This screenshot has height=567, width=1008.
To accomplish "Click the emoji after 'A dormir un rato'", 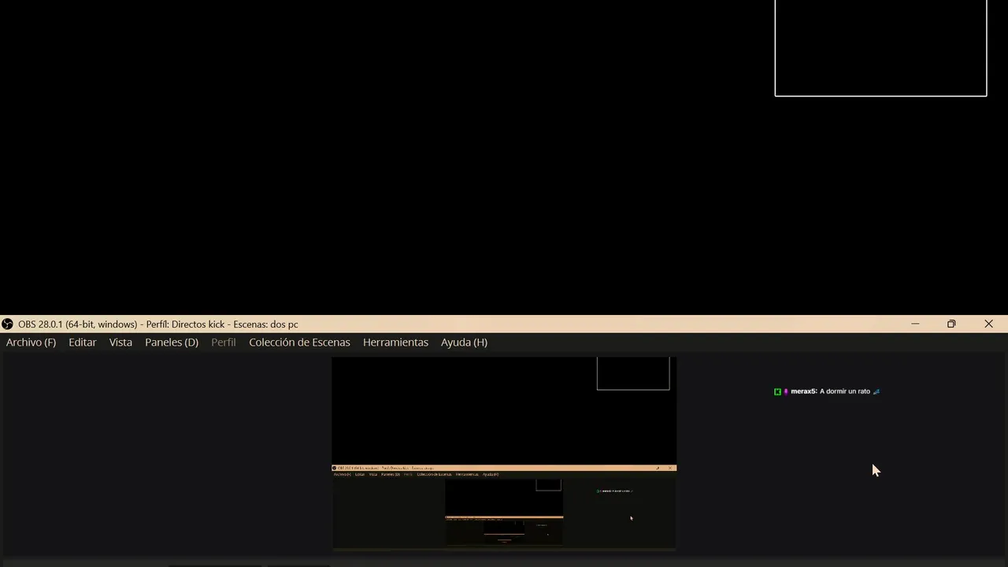I will click(876, 391).
